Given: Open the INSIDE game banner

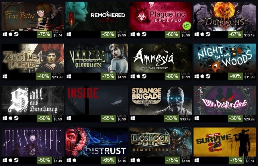Looking at the screenshot, I should pos(97,100).
